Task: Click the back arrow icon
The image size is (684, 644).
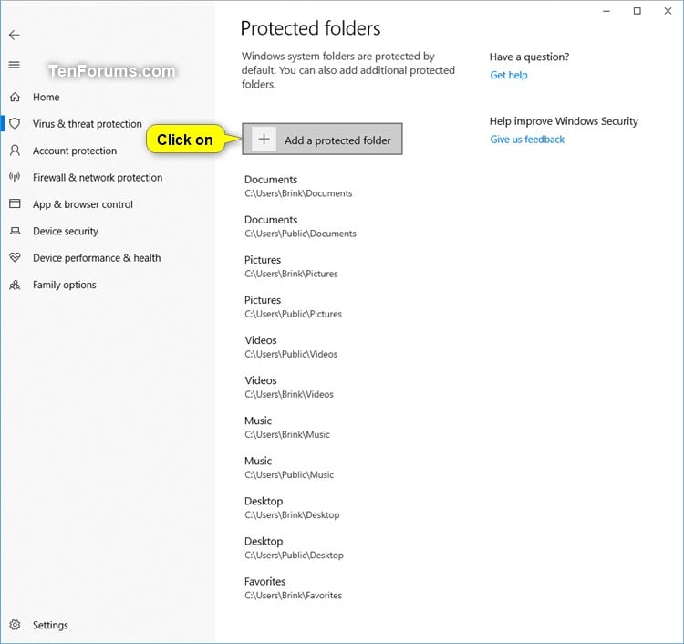Action: click(15, 35)
